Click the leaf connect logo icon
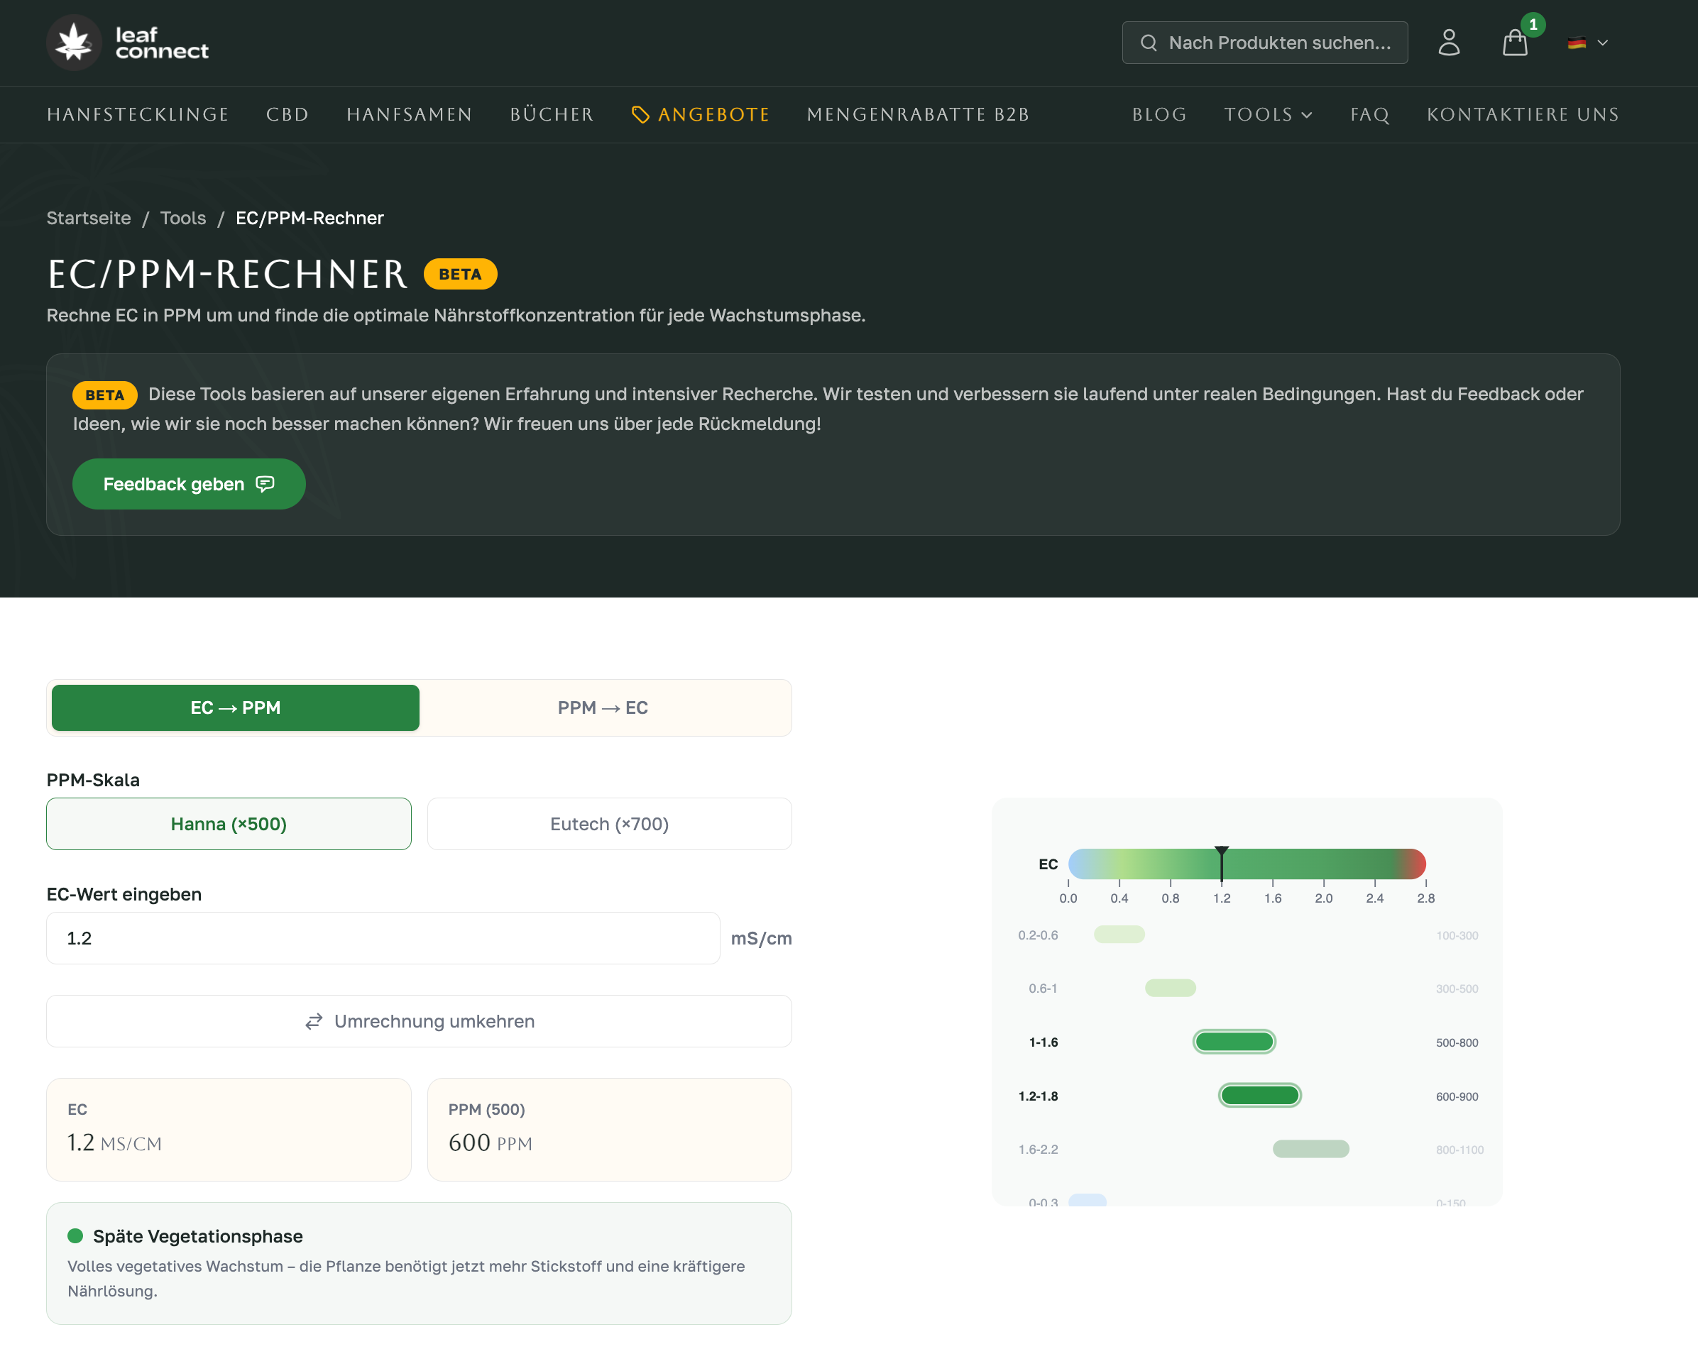The height and width of the screenshot is (1371, 1698). [x=75, y=43]
